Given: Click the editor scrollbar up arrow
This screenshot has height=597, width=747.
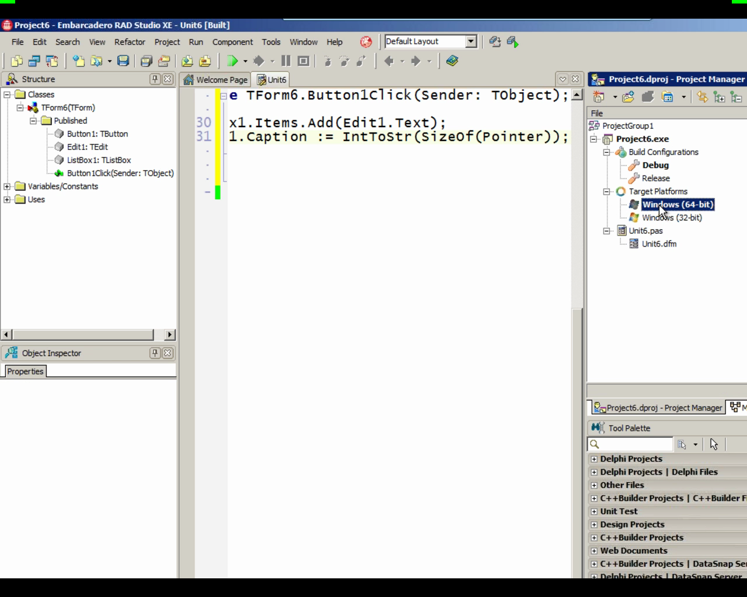Looking at the screenshot, I should (577, 95).
